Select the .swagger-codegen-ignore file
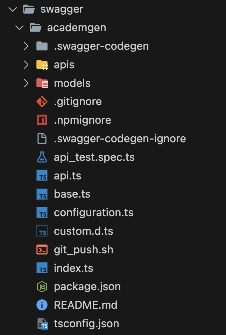 coord(120,139)
